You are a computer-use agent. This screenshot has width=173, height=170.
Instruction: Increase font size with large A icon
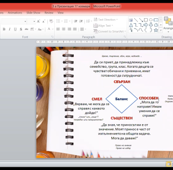[x=38, y=21]
